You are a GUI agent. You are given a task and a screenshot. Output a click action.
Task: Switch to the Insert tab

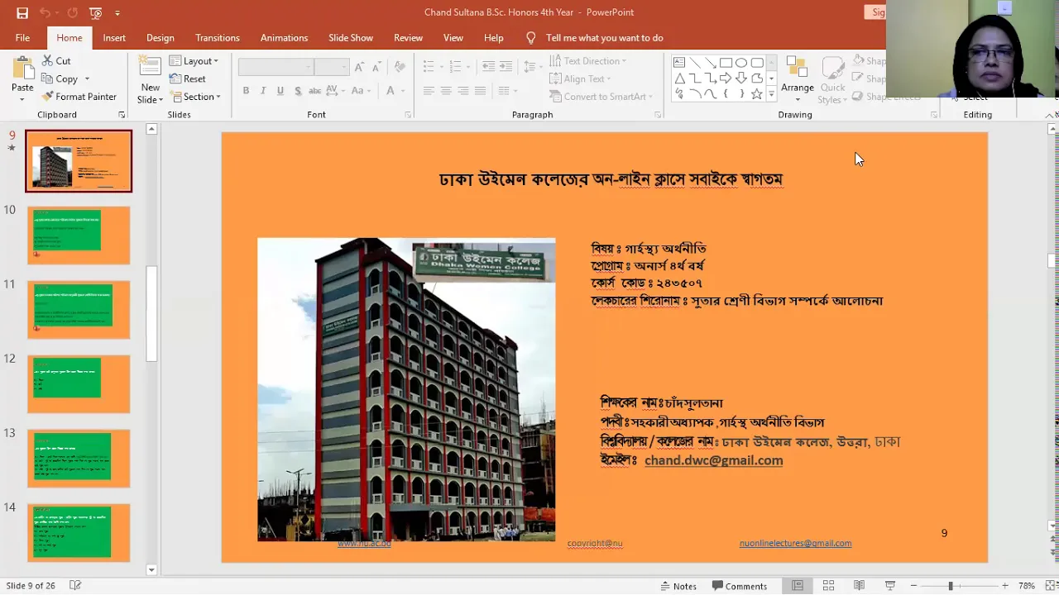tap(114, 38)
